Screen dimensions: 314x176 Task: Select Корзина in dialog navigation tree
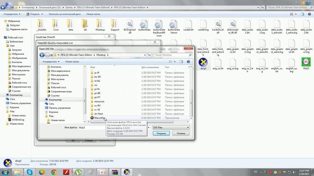coord(53,112)
